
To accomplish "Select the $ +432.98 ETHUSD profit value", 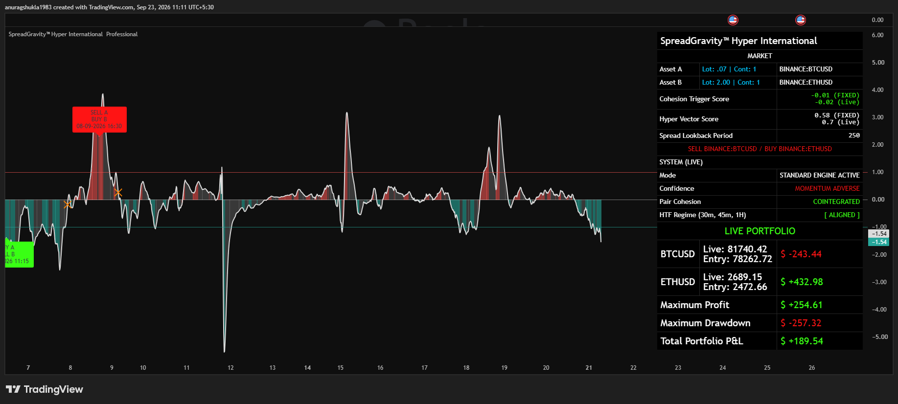I will pos(802,282).
